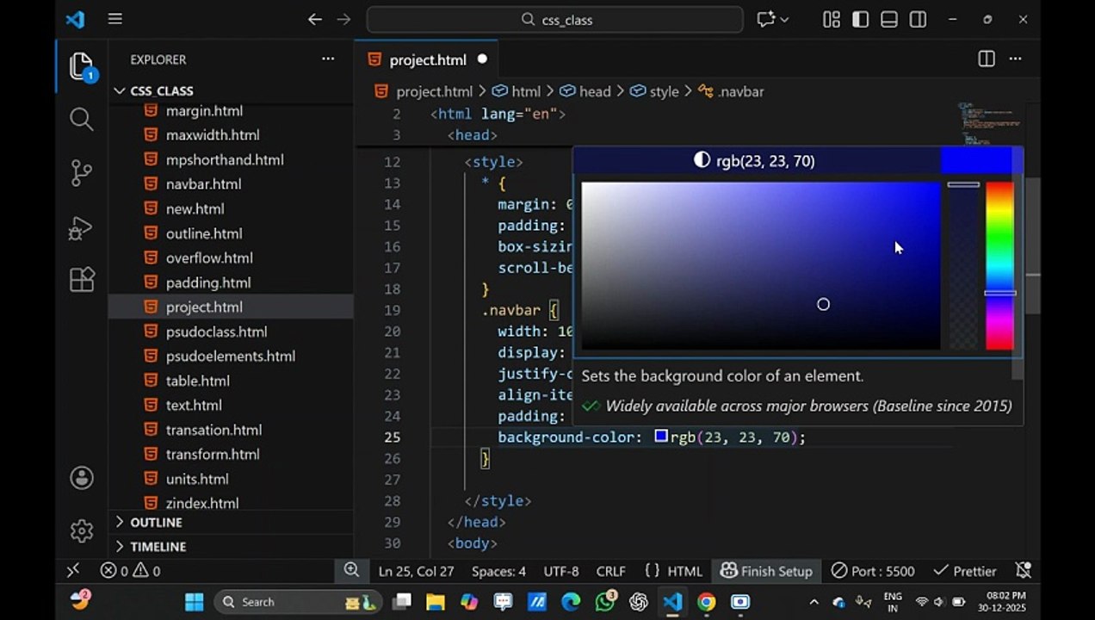Click the editor minimap

click(x=990, y=125)
